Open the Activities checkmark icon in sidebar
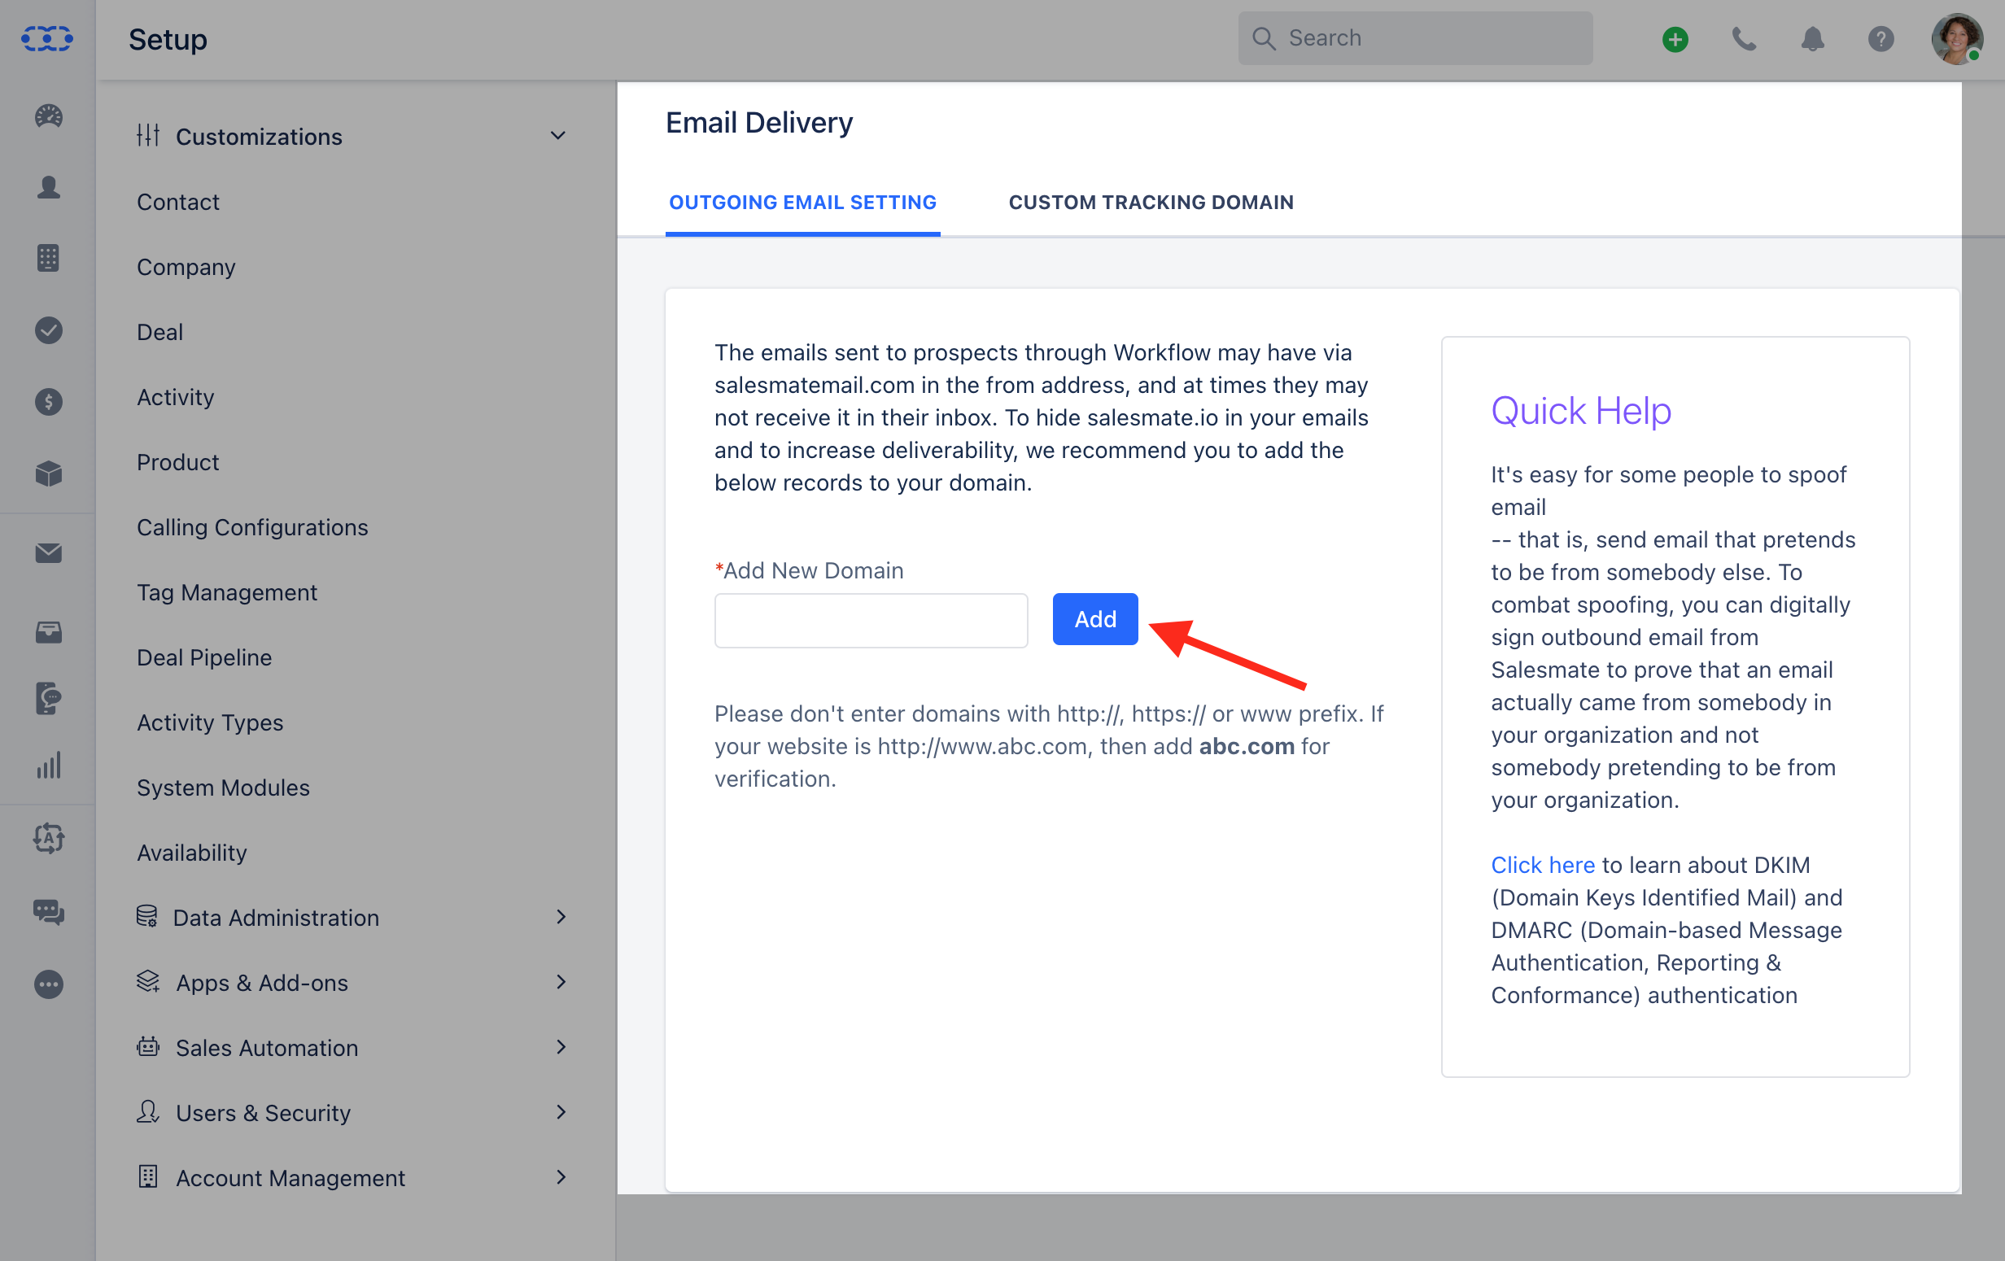This screenshot has width=2005, height=1261. [x=48, y=330]
